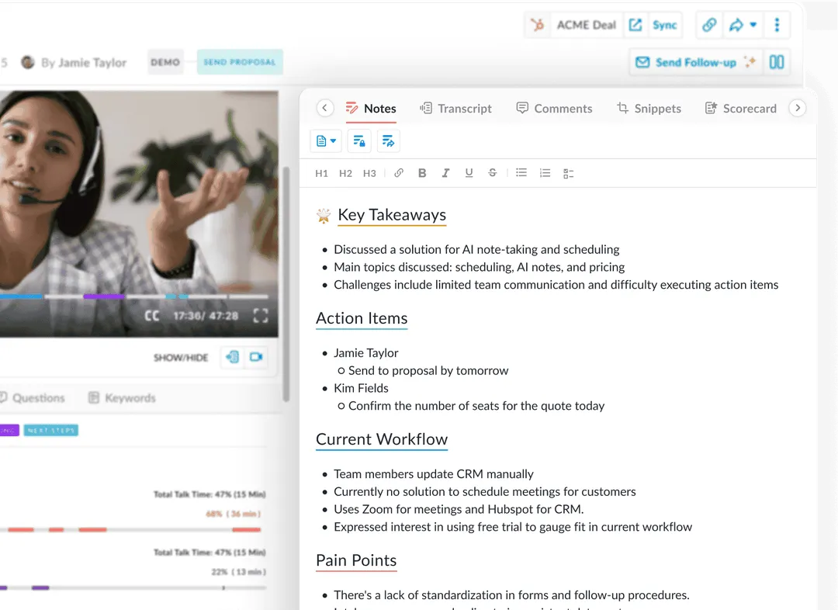Image resolution: width=838 pixels, height=610 pixels.
Task: Click the Key Takeaways heading
Action: pyautogui.click(x=392, y=215)
